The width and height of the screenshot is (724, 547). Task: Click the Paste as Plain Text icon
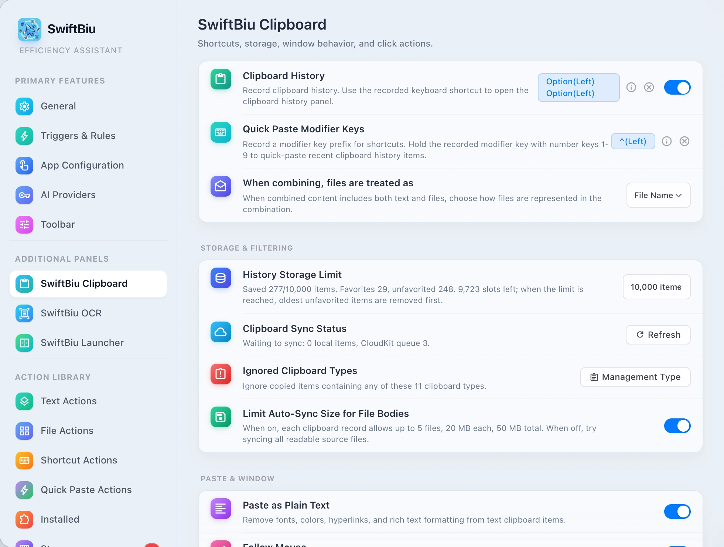[x=221, y=509]
